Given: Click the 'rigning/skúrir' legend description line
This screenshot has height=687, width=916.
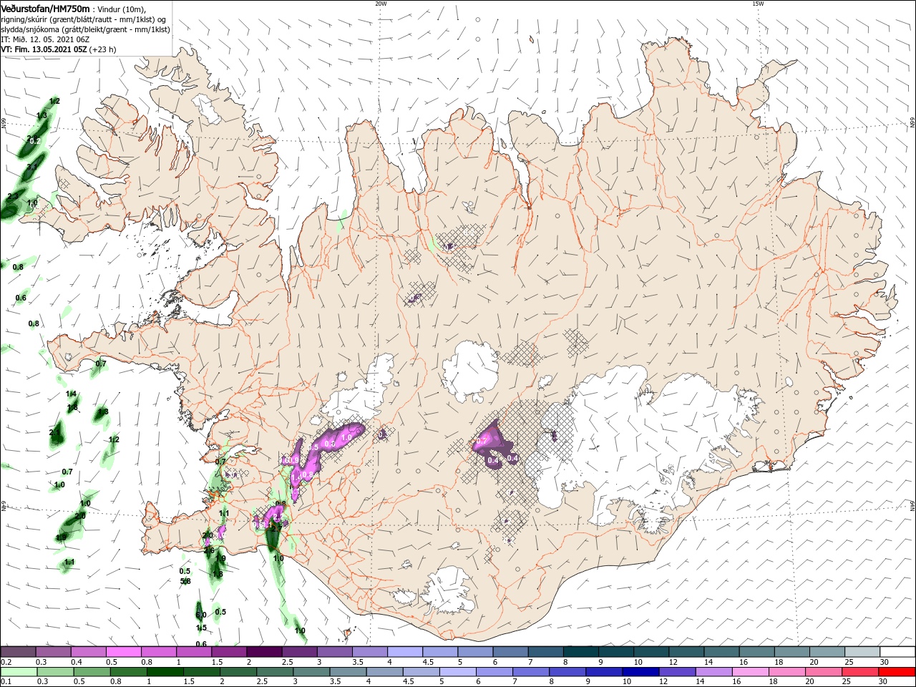Looking at the screenshot, I should 84,19.
